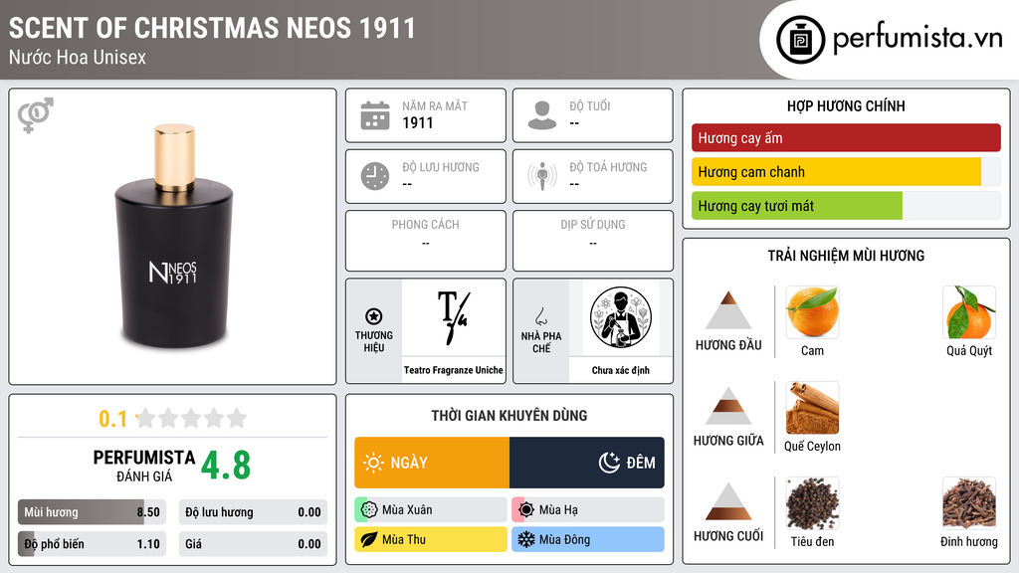The height and width of the screenshot is (573, 1019).
Task: Click the Chưa xác định perfumer text
Action: click(621, 370)
